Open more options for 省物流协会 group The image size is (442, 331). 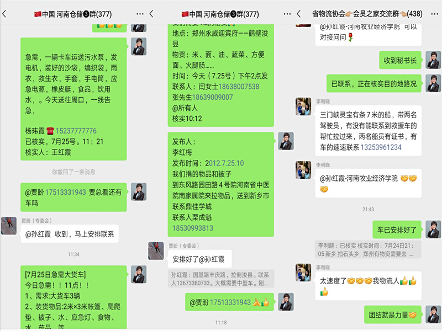tap(434, 13)
